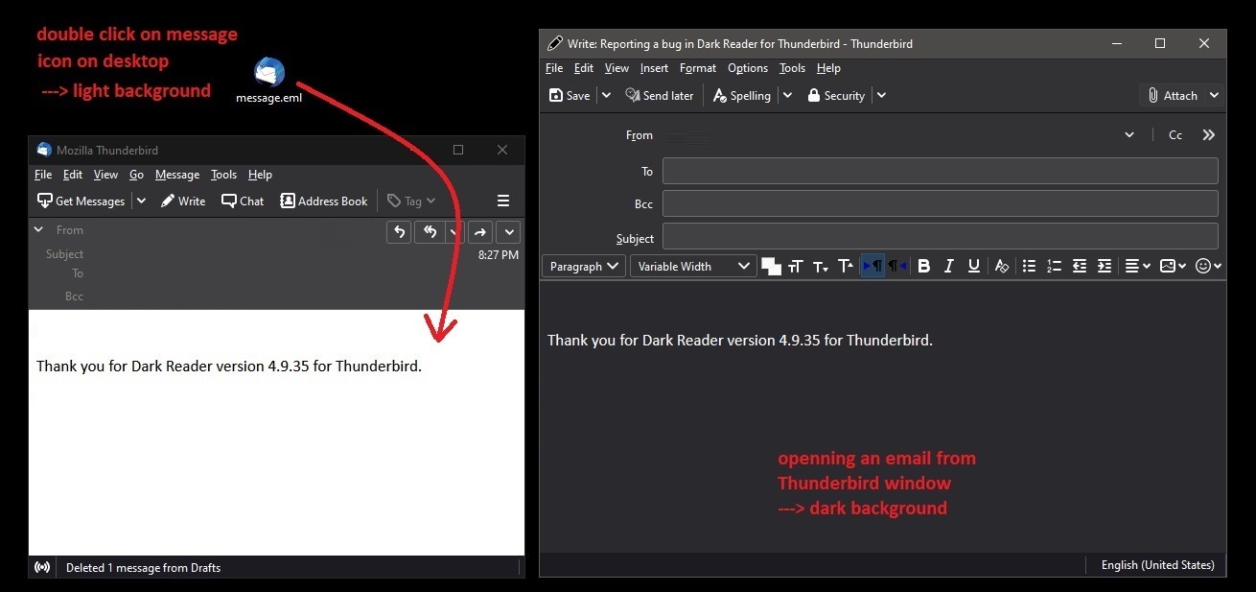The width and height of the screenshot is (1256, 592).
Task: Toggle bold formatting in compose toolbar
Action: [x=923, y=266]
